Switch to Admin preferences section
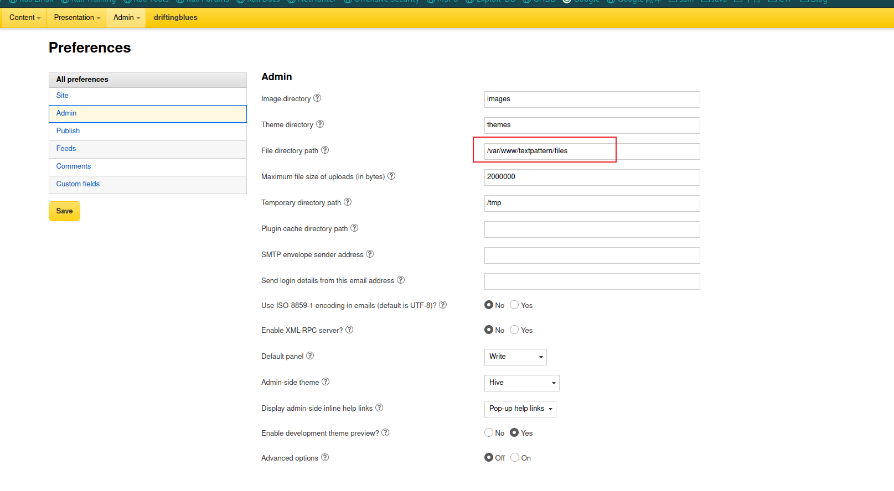The image size is (894, 491). [x=148, y=113]
